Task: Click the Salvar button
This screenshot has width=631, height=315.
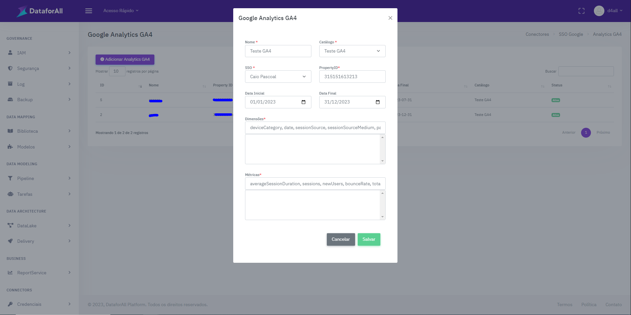Action: 369,239
